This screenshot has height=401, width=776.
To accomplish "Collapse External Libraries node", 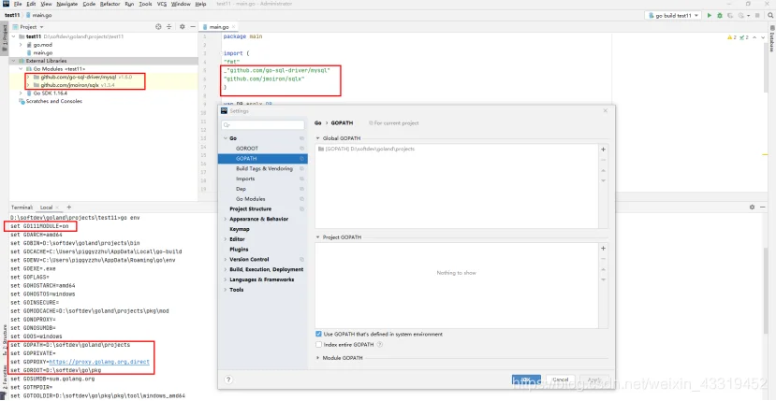I will (x=14, y=61).
